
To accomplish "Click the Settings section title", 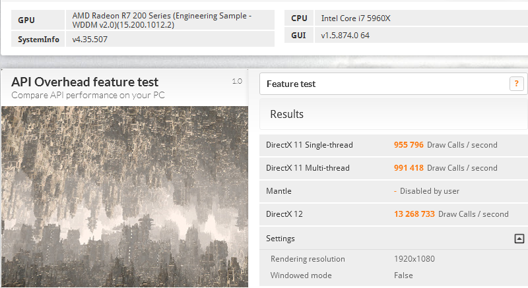I will tap(280, 239).
